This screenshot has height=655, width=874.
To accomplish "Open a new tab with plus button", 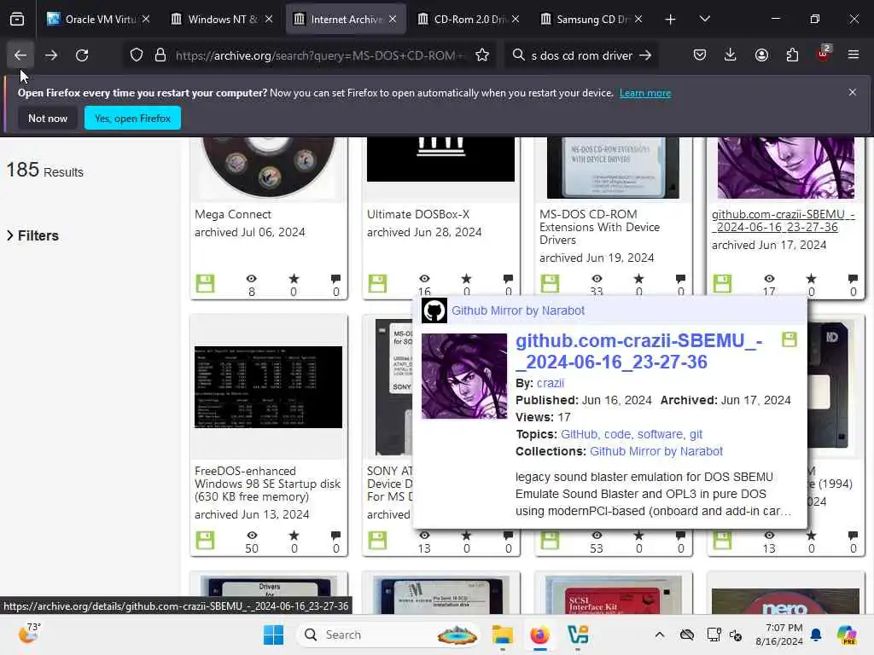I will (670, 20).
